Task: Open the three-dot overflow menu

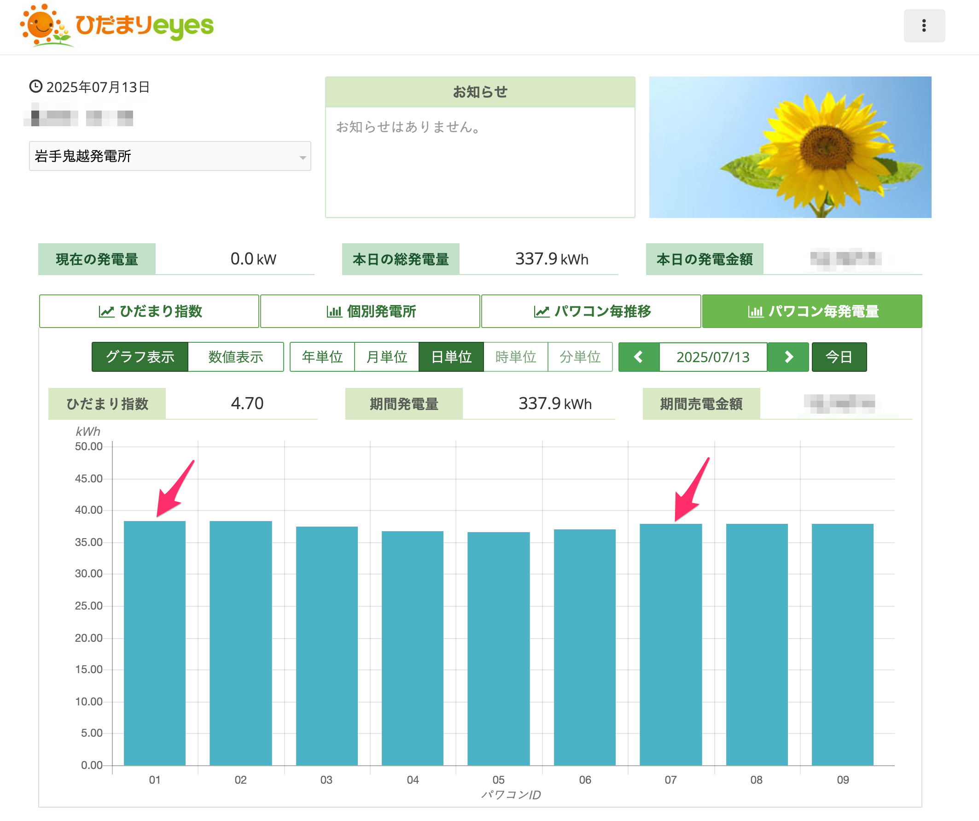Action: [924, 26]
